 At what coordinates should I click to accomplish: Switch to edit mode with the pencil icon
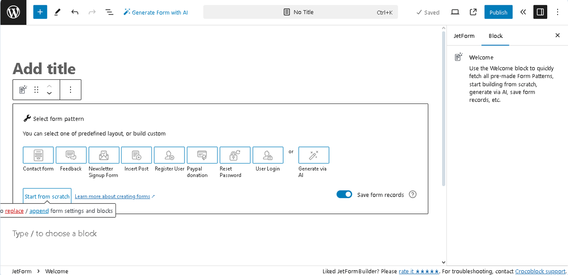(x=57, y=12)
